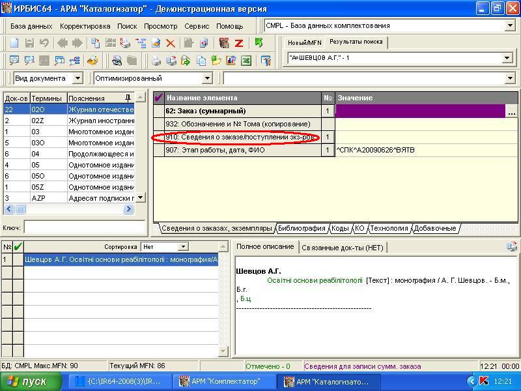
Task: Toggle the checkmark column header in results list
Action: coord(18,247)
